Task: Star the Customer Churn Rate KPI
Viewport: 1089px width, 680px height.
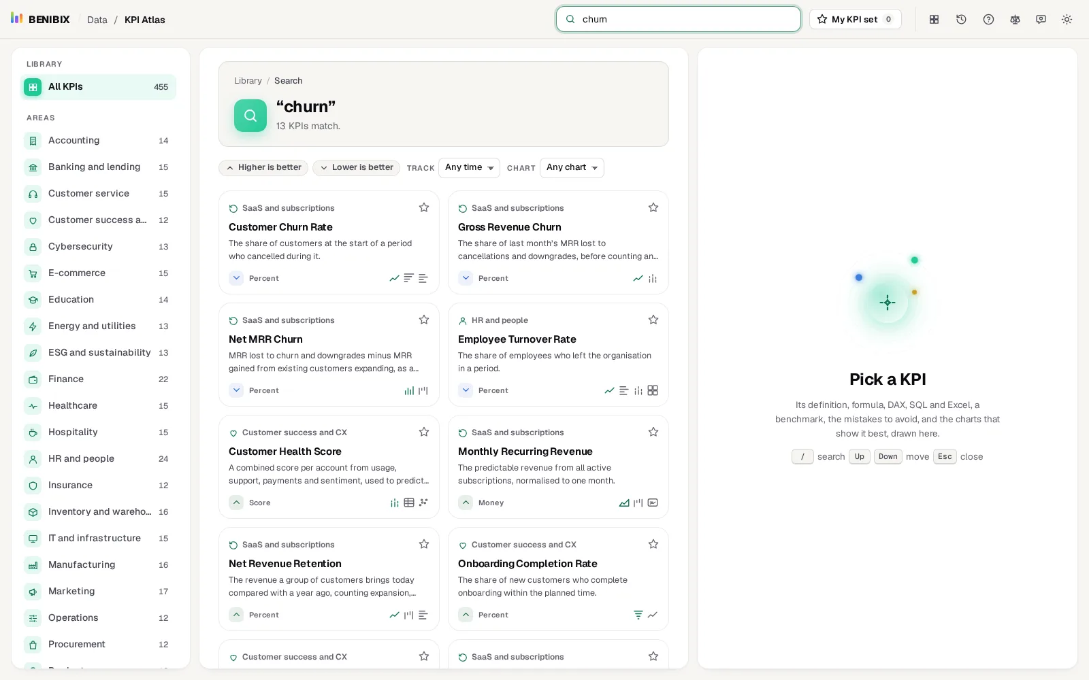Action: pyautogui.click(x=424, y=207)
